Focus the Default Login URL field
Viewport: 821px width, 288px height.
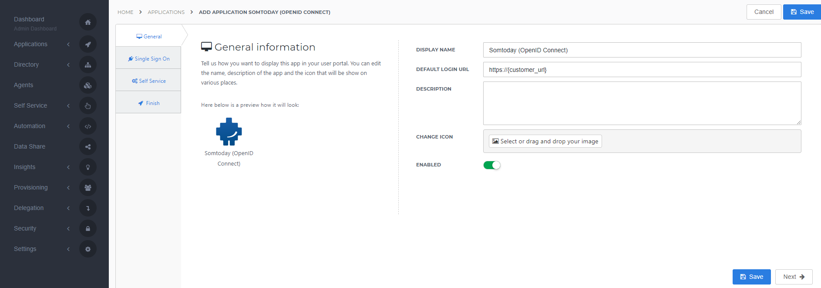[x=642, y=70]
